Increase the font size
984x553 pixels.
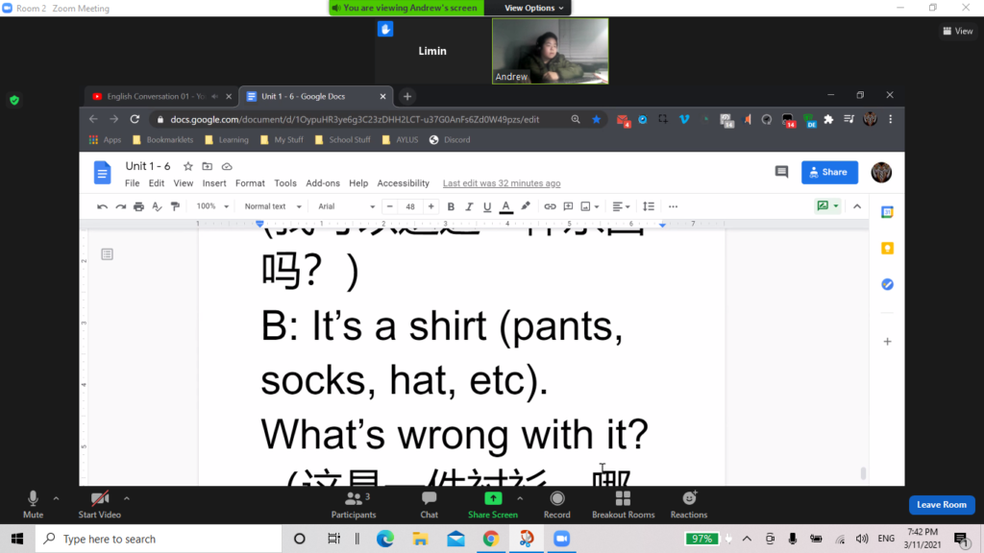pos(431,206)
